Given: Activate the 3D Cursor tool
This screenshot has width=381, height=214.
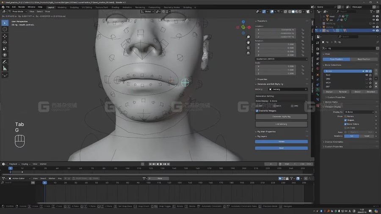Looking at the screenshot, I should tap(5, 29).
